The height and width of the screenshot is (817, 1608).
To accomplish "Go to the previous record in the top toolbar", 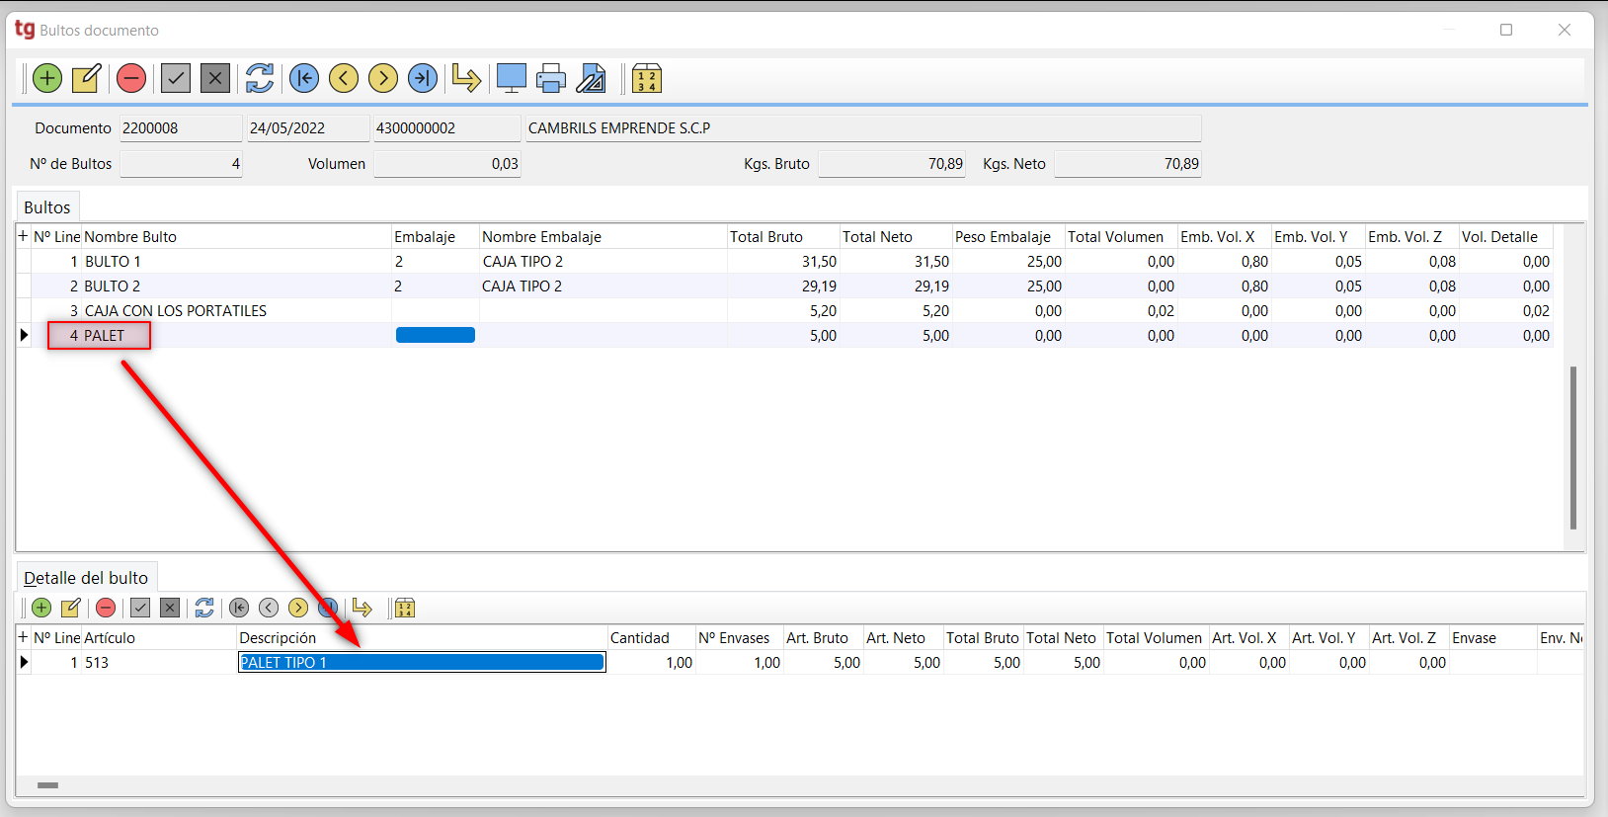I will click(x=344, y=78).
